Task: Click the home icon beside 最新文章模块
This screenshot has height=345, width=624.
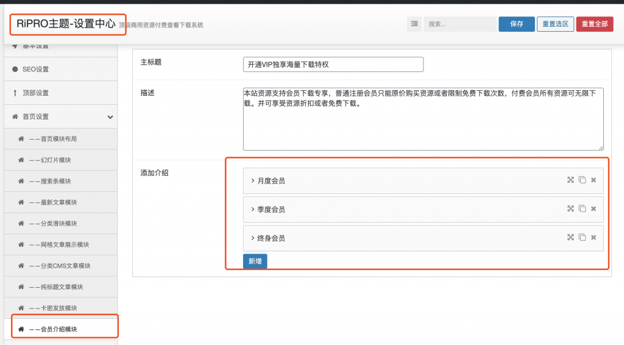Action: click(x=21, y=202)
